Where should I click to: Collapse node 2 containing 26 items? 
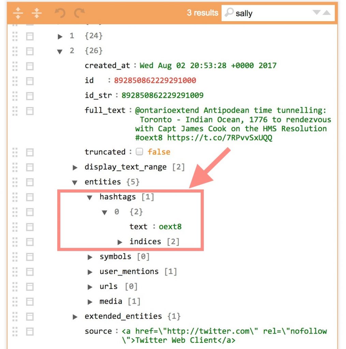[x=60, y=51]
